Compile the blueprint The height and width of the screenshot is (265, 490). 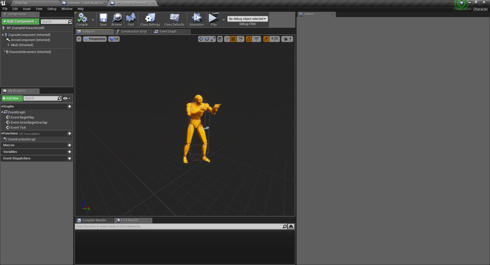click(82, 19)
